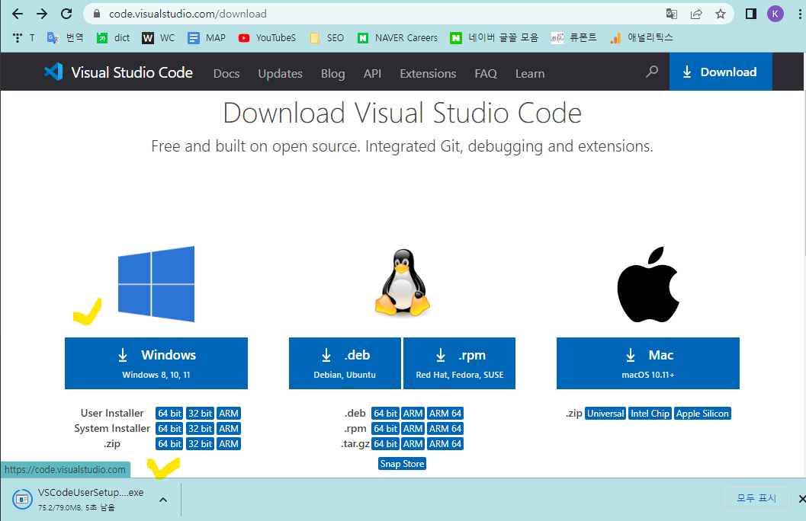Select System Installer 64 bit
This screenshot has height=521, width=806.
coord(169,429)
